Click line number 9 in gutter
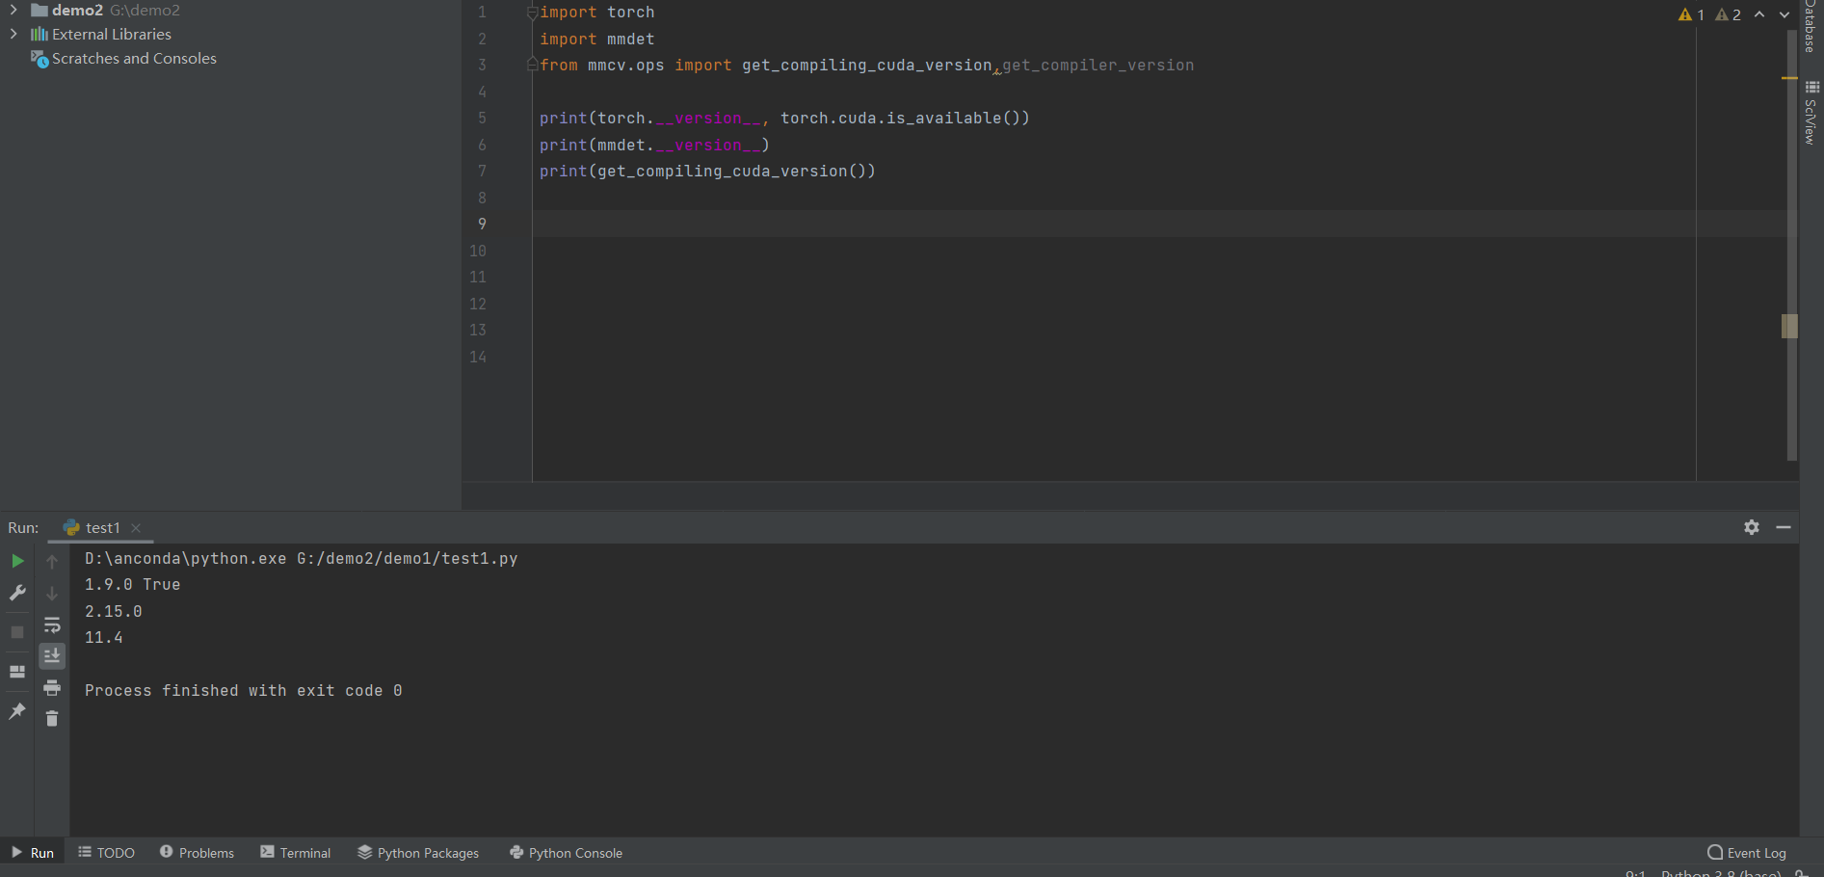This screenshot has width=1824, height=877. pyautogui.click(x=482, y=224)
